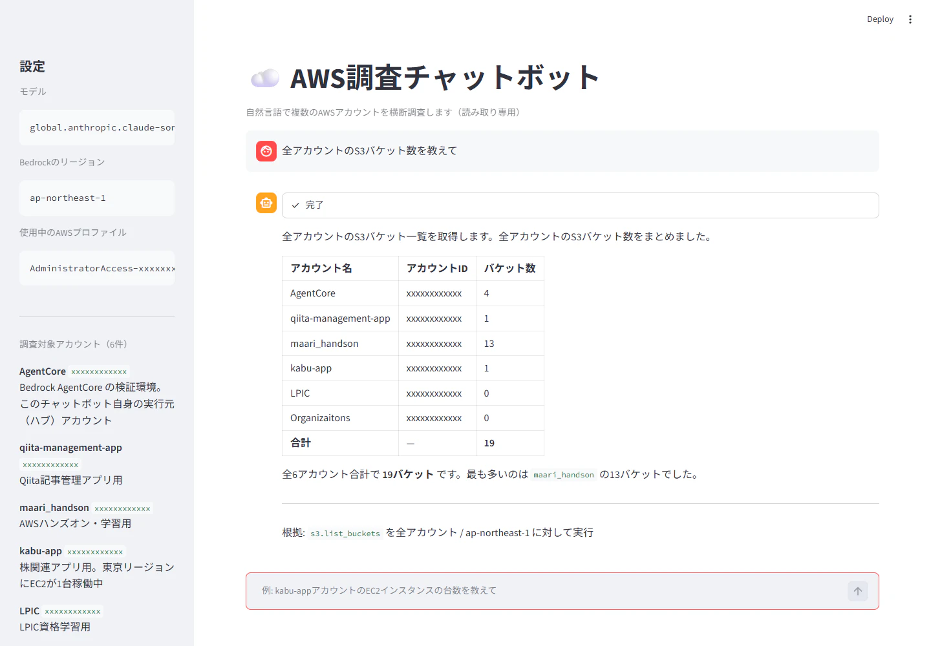Screen dimensions: 931x646
Task: Click bucket count 1 in kabu-app row
Action: [x=487, y=368]
